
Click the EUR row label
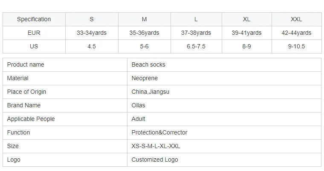coord(34,33)
